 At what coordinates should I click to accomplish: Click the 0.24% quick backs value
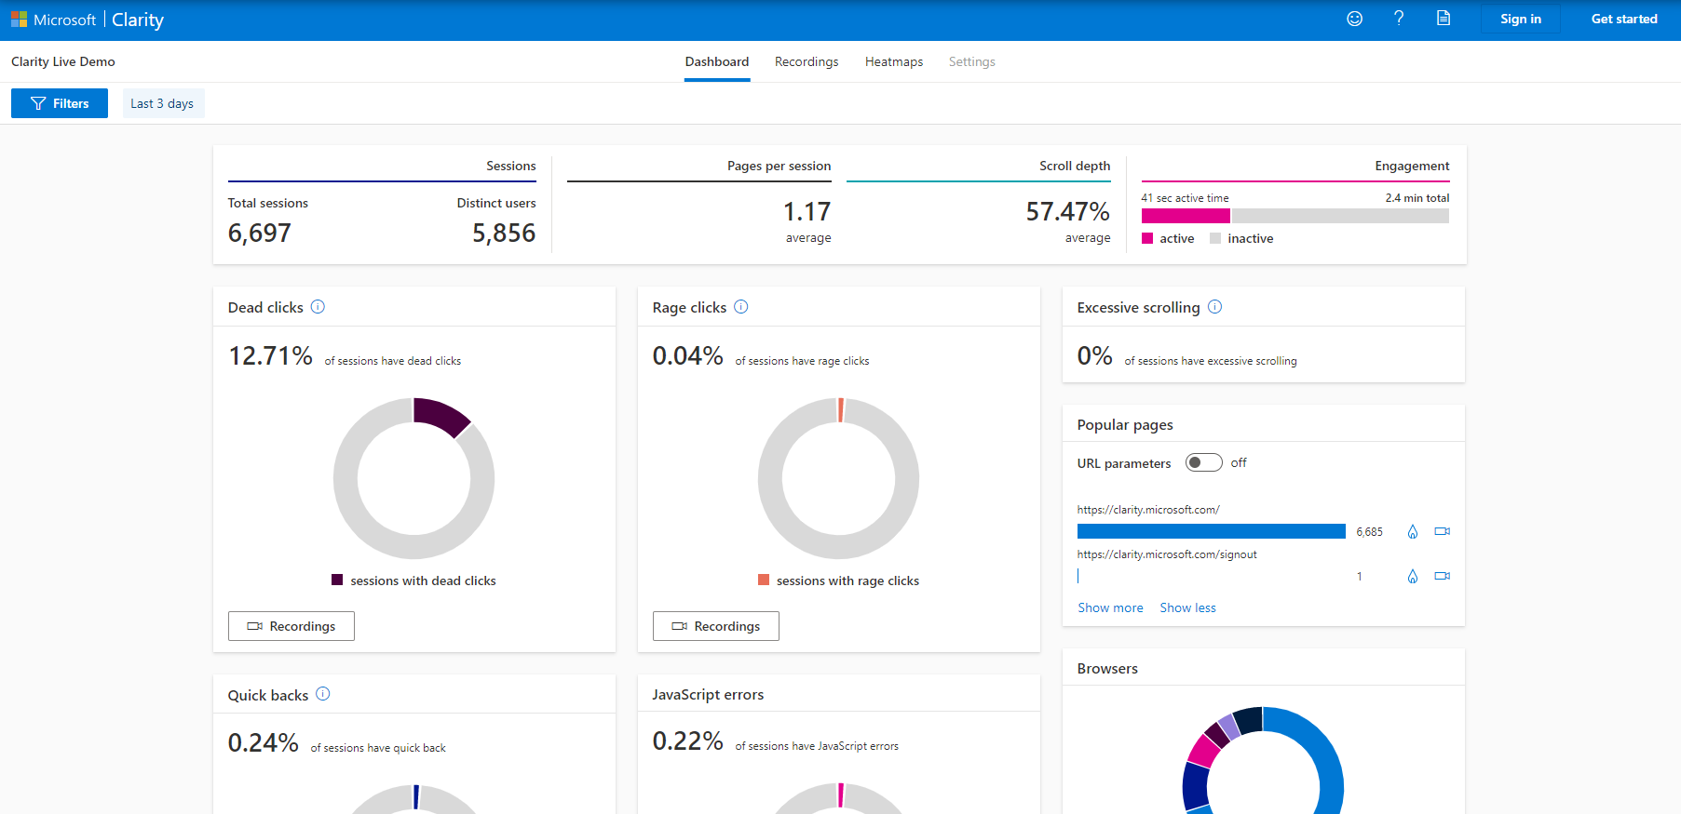pos(264,742)
